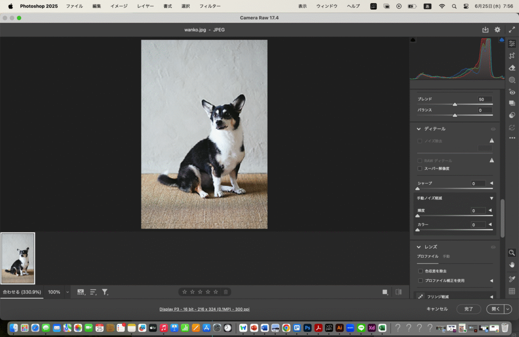Enable the 色収差を除去 checkbox
The height and width of the screenshot is (337, 519).
click(x=420, y=271)
